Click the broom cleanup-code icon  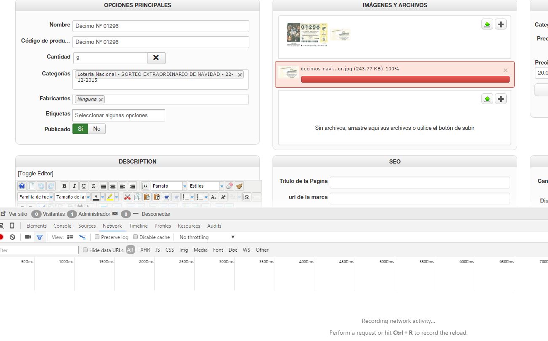click(x=239, y=186)
